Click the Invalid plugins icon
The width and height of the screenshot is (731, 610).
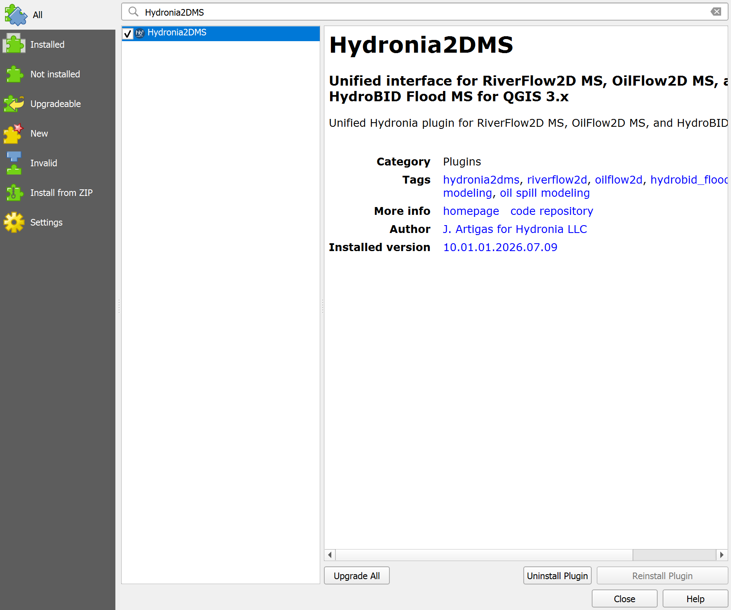14,163
